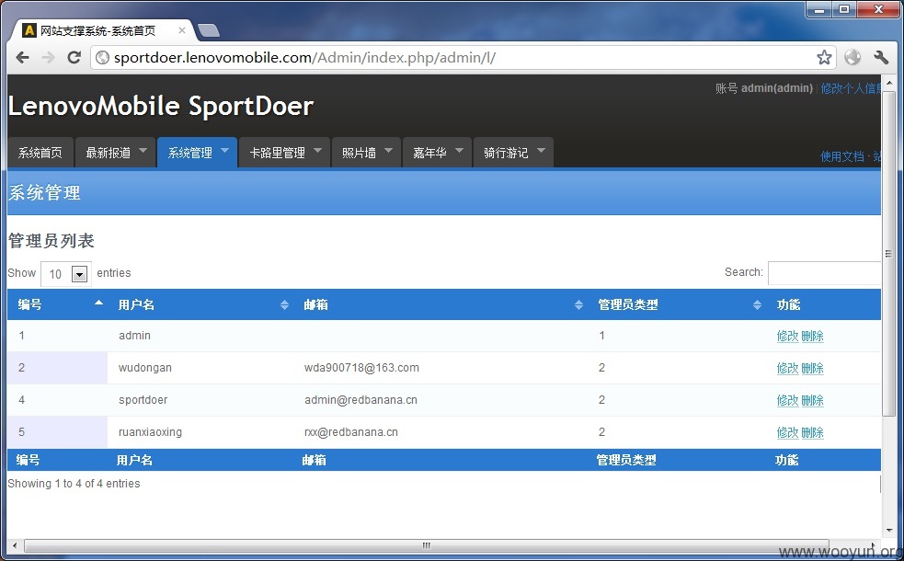Image resolution: width=904 pixels, height=561 pixels.
Task: Click the globe extension icon in toolbar
Action: [x=853, y=57]
